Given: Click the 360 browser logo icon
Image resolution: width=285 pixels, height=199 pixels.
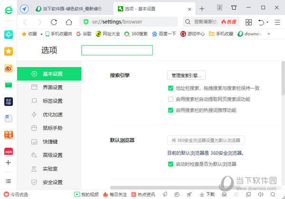Looking at the screenshot, I should pos(9,10).
